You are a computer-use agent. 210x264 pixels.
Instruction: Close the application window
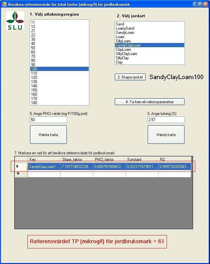206,4
